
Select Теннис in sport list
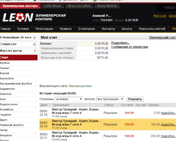5,68
